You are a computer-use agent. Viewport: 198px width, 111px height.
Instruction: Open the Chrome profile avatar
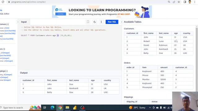pos(190,2)
